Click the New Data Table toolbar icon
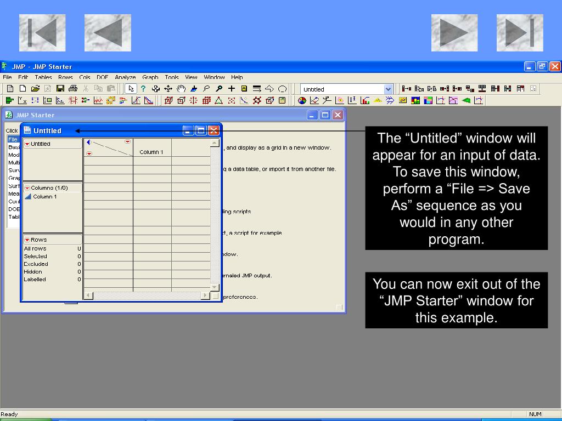Viewport: 562px width, 421px height. click(x=10, y=88)
